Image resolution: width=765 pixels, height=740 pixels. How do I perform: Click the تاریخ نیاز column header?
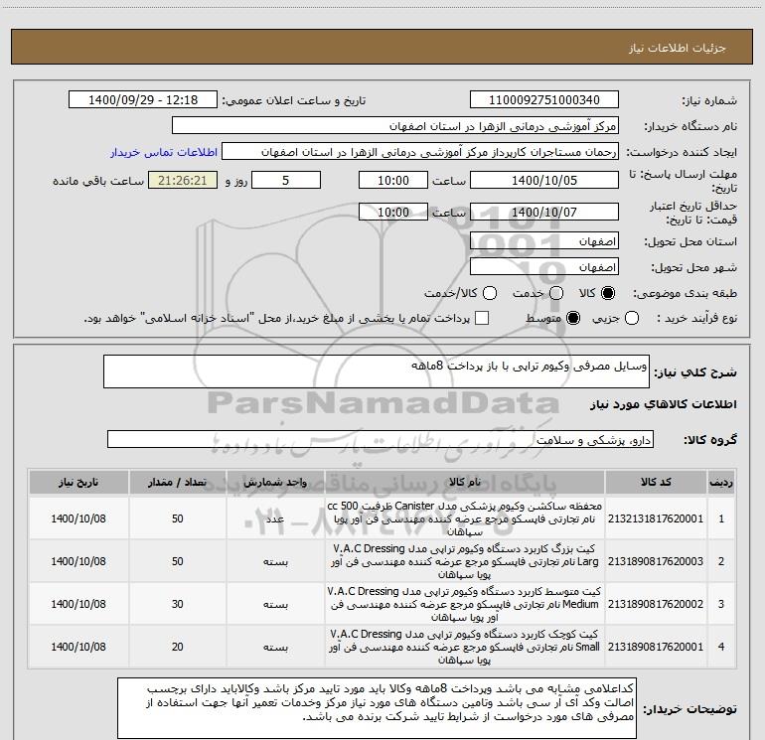point(78,483)
